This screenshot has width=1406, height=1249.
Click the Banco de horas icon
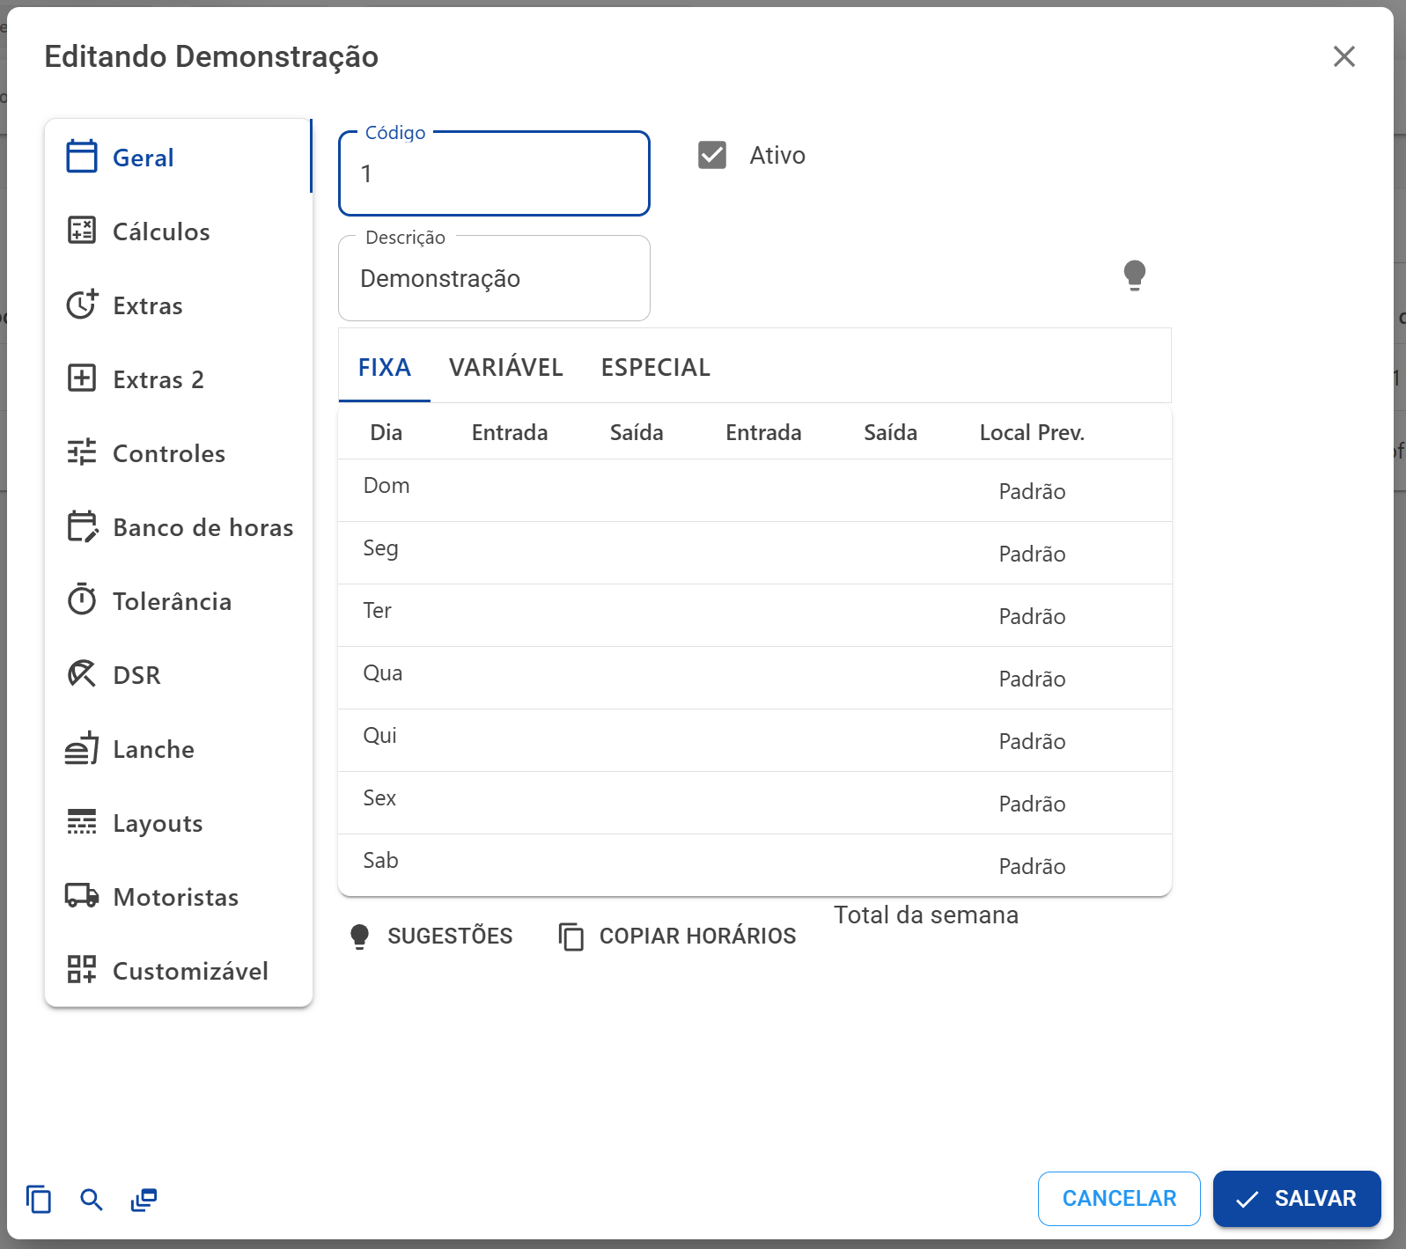(82, 526)
